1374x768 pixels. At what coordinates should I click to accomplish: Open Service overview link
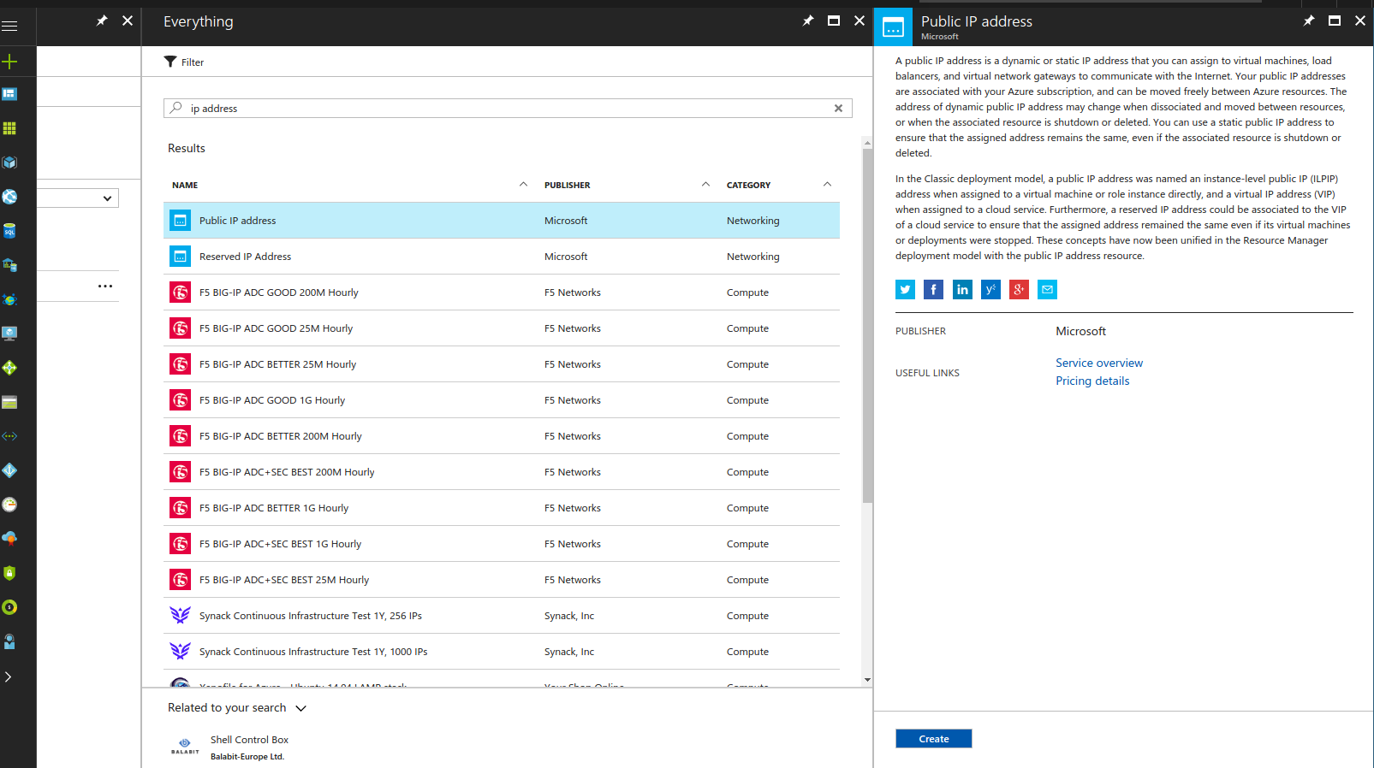tap(1099, 363)
